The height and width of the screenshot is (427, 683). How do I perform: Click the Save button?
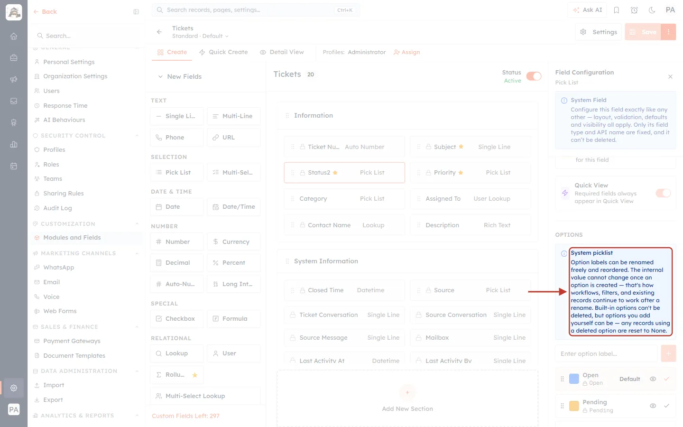point(643,32)
